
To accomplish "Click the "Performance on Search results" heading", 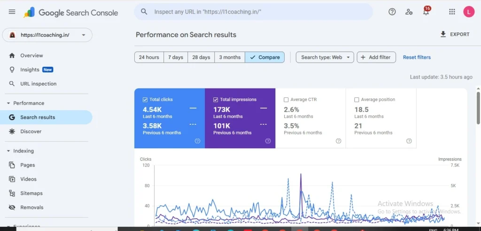I will [186, 35].
